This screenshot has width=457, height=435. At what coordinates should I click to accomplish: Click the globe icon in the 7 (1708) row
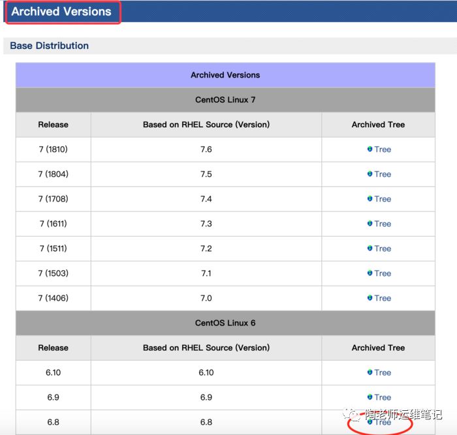coord(370,199)
